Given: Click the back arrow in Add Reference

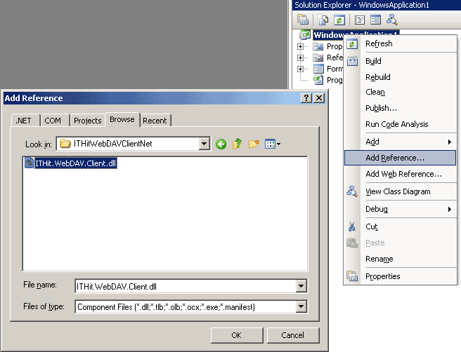Looking at the screenshot, I should [x=221, y=144].
